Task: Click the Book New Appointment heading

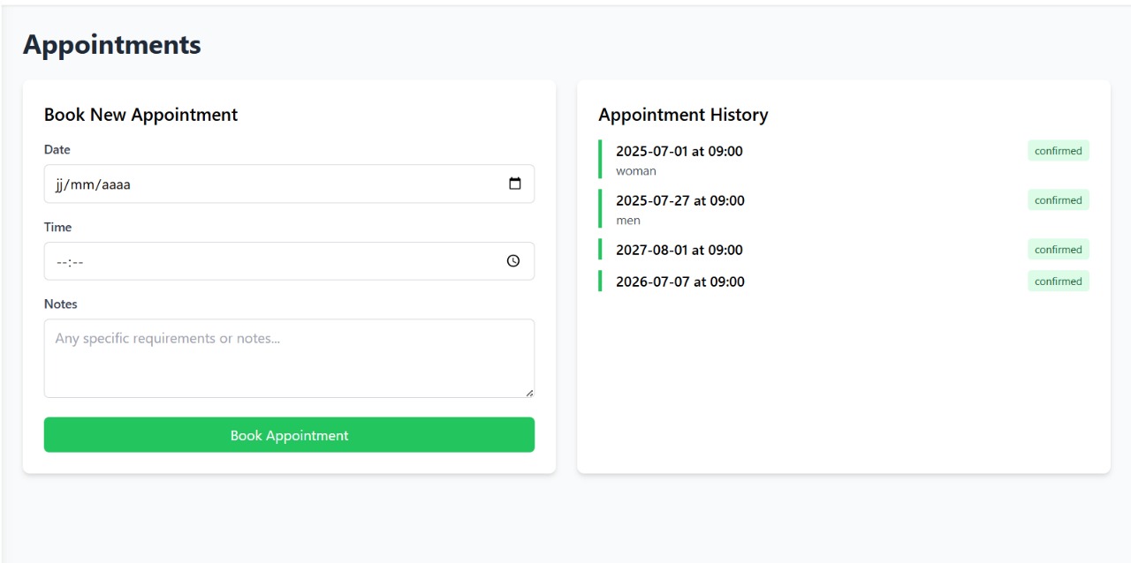Action: [x=140, y=115]
